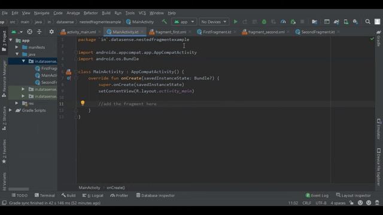Screen dimensions: 383x215
Task: Click onCreate() in the editor breadcrumb
Action: (115, 188)
